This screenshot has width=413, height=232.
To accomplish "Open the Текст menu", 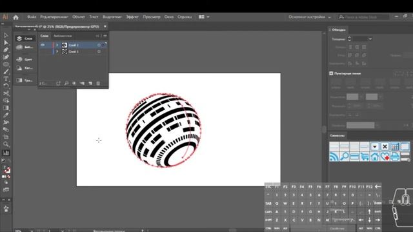I will click(x=94, y=17).
